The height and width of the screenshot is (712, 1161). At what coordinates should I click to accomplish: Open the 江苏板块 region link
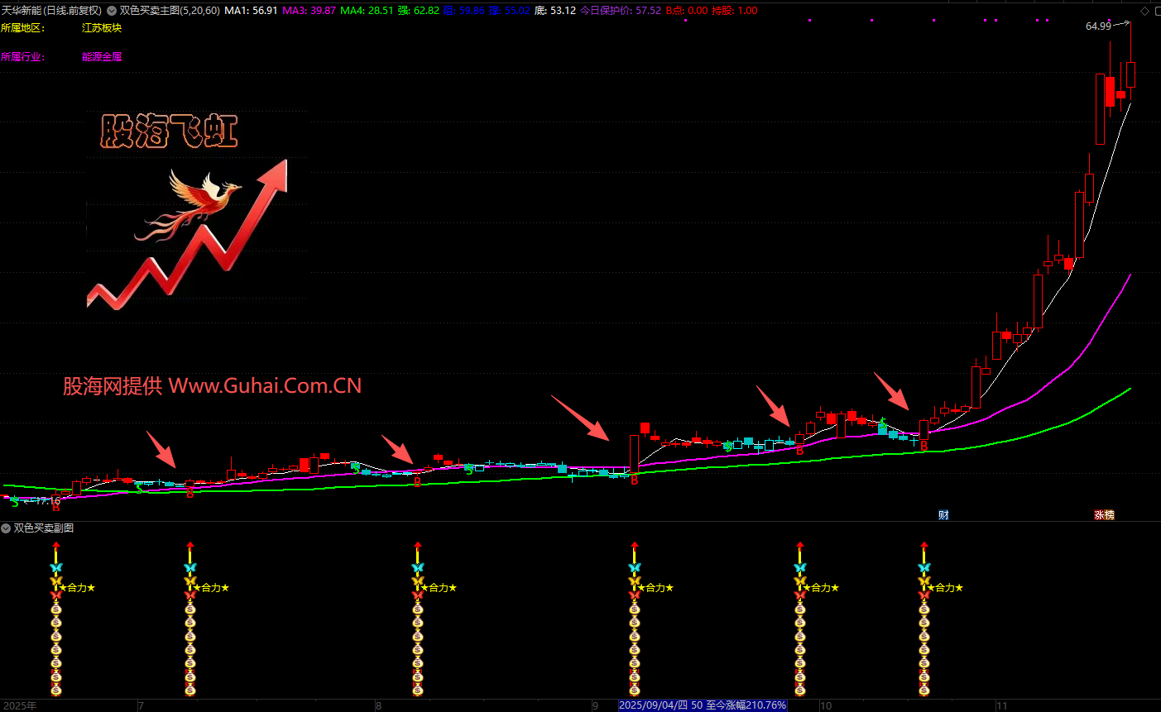[102, 28]
